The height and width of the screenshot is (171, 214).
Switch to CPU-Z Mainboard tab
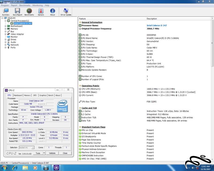click(x=18, y=95)
